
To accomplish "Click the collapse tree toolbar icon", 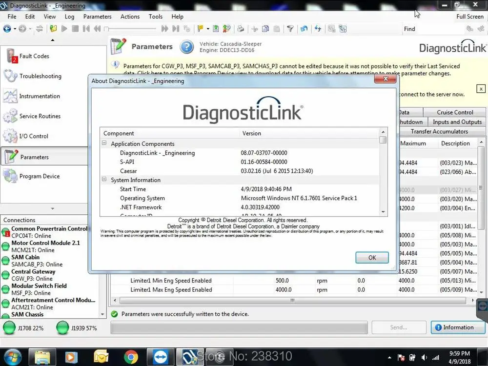I will pos(343,29).
